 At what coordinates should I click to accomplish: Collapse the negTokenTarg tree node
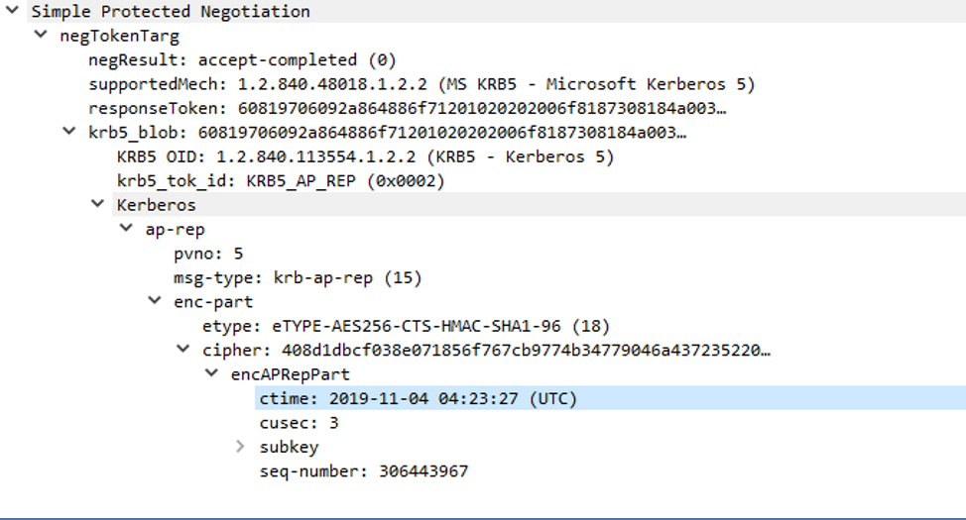(40, 36)
